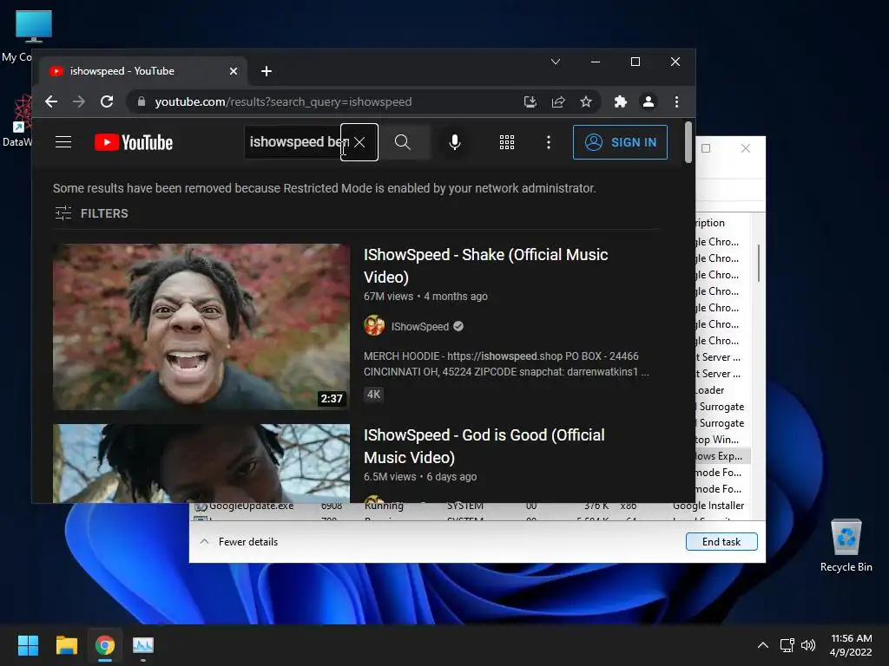Viewport: 889px width, 666px height.
Task: Open the God is Good (Official Music Video) title
Action: 484,446
